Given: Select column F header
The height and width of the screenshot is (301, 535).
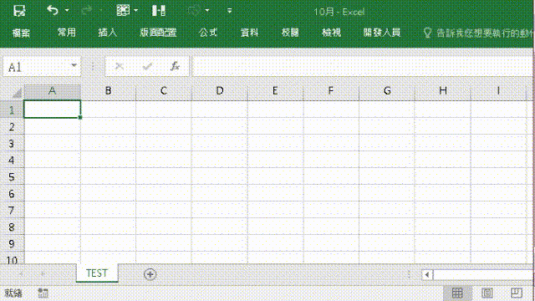Looking at the screenshot, I should (331, 91).
